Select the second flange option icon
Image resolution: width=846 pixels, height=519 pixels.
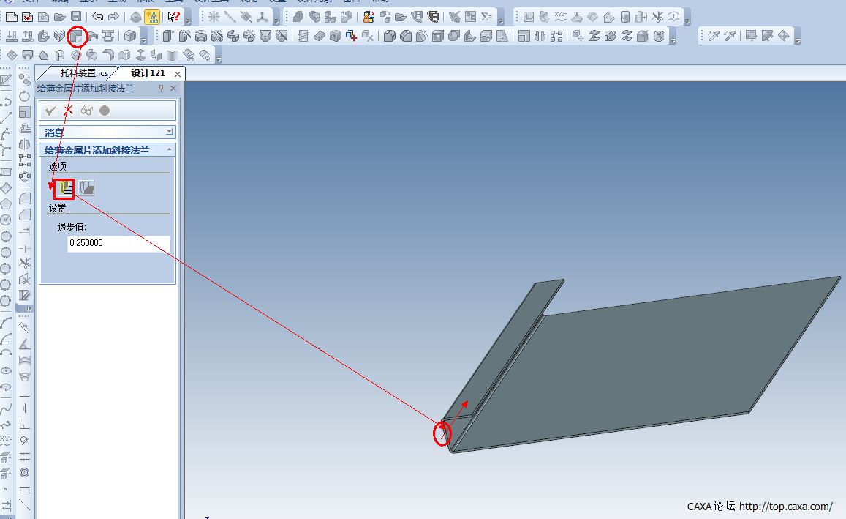87,189
